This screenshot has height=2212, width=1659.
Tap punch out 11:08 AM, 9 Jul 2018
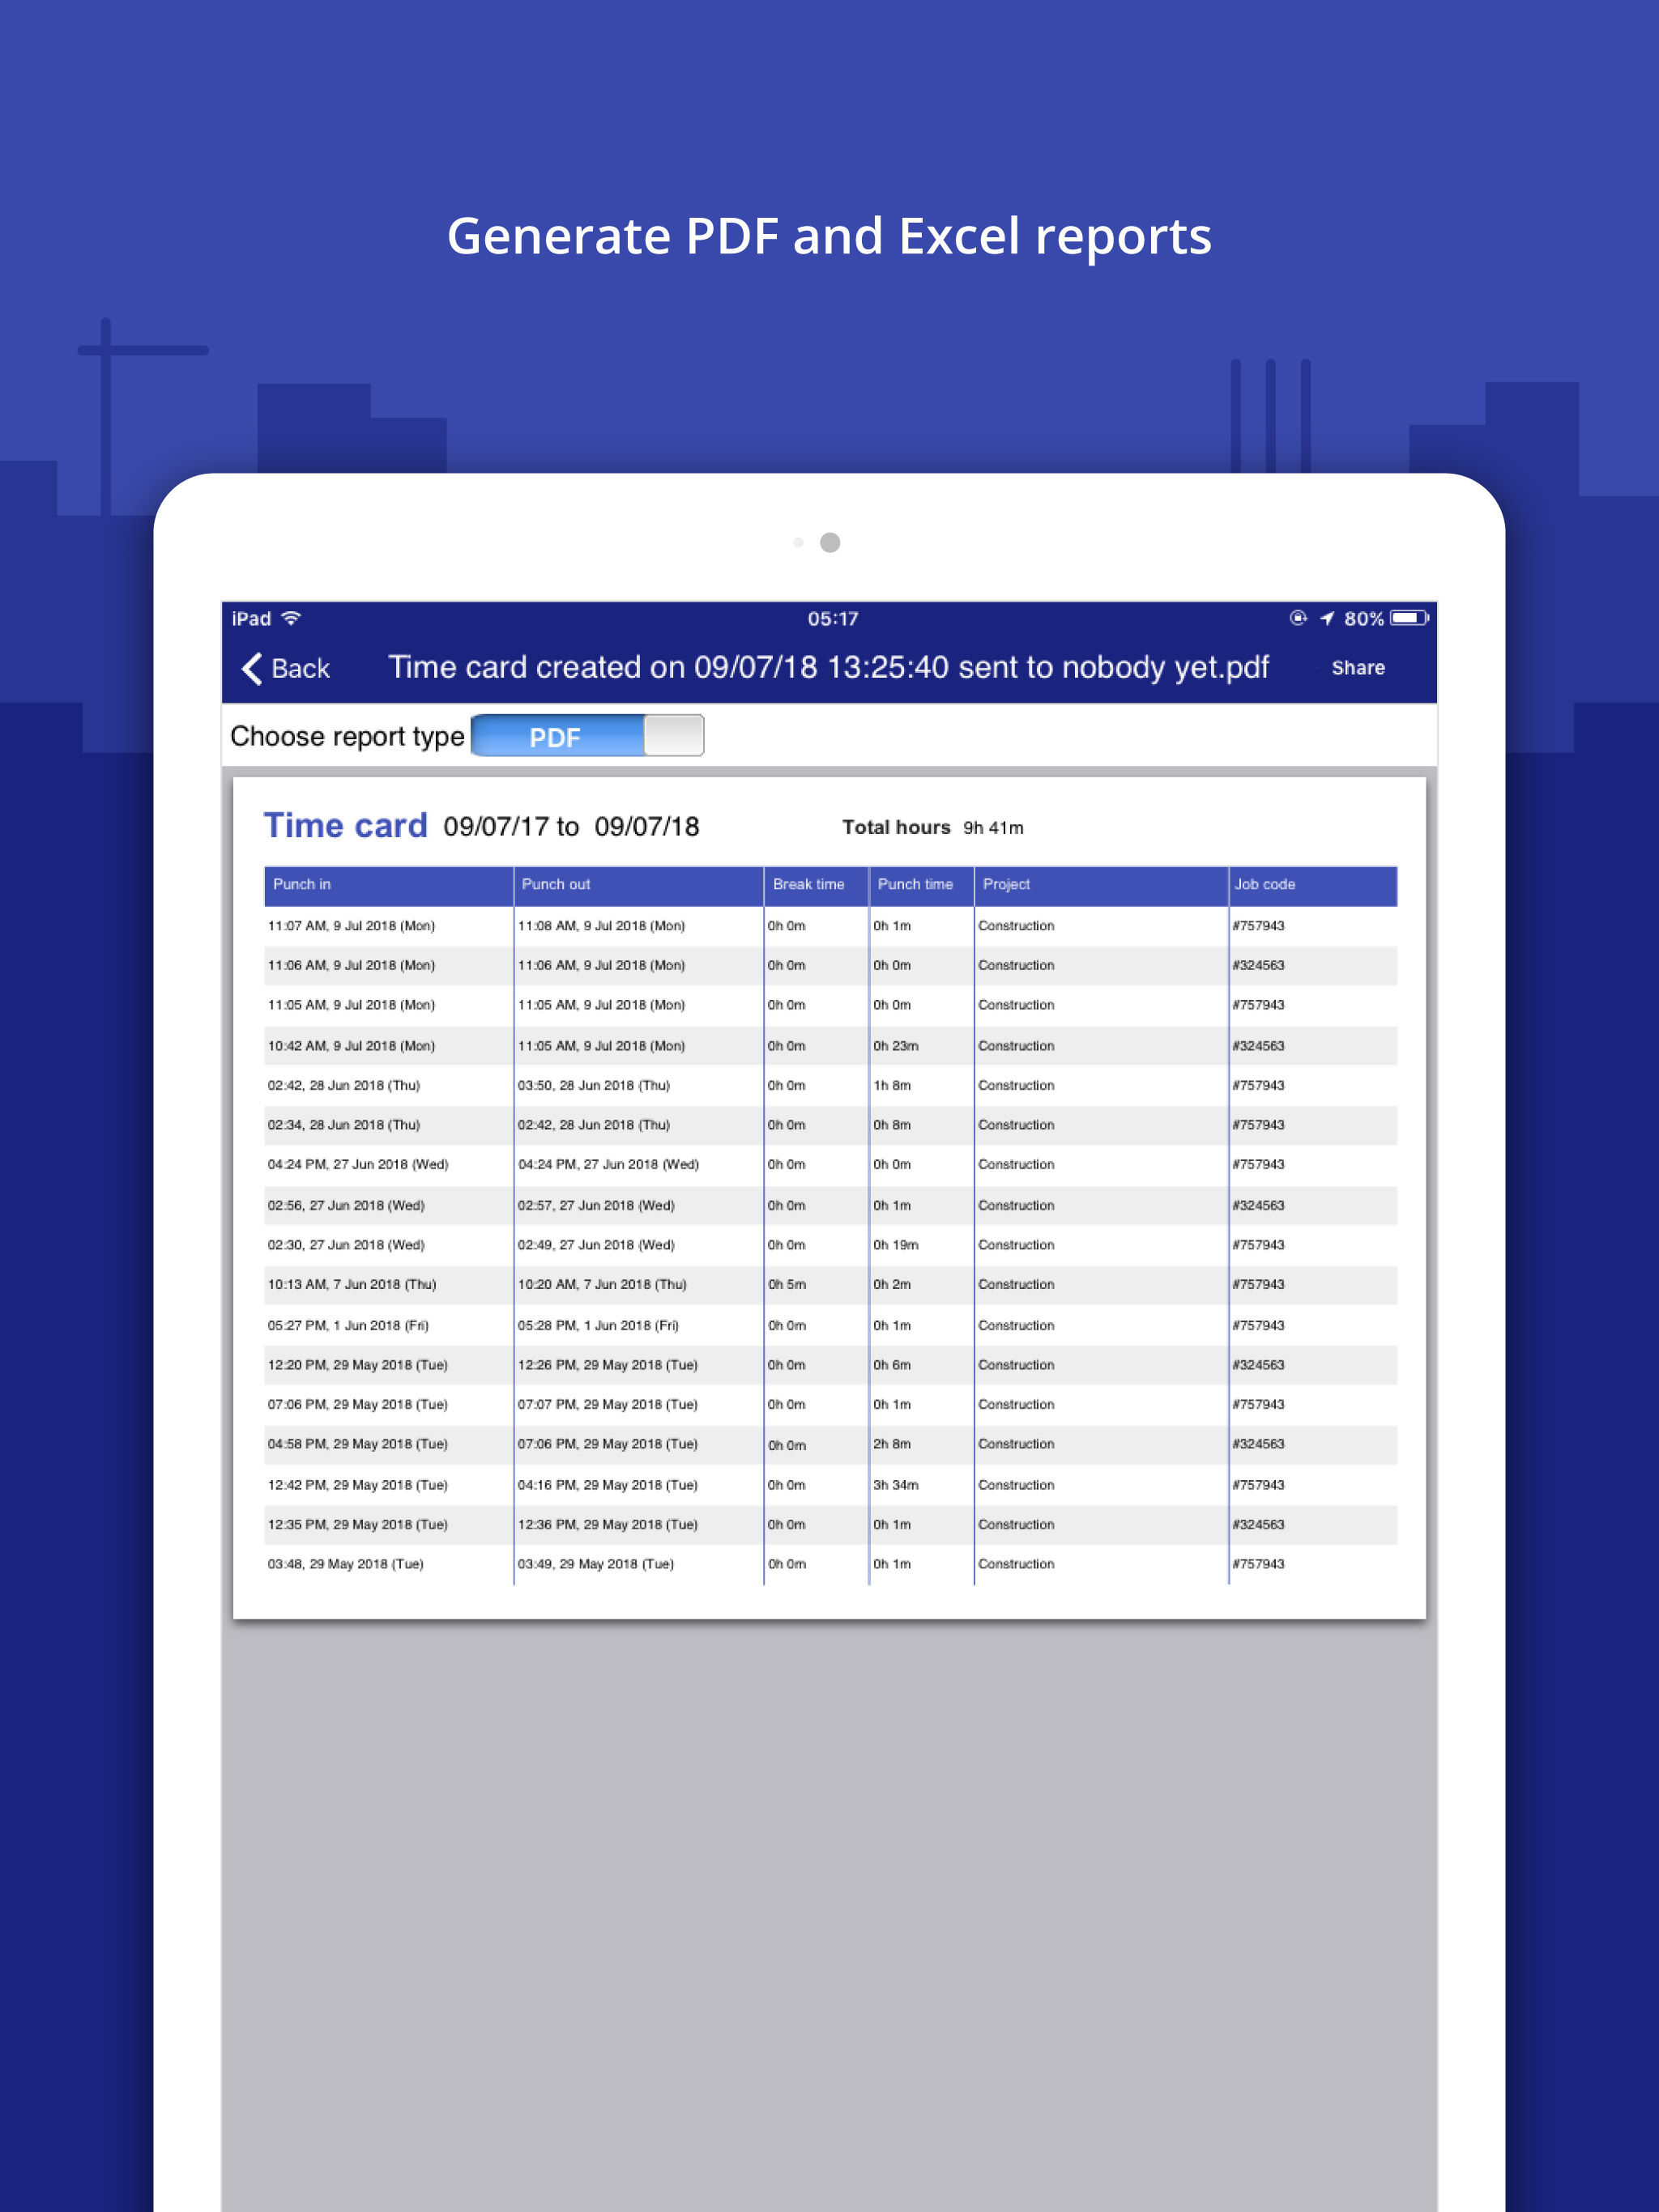(x=601, y=926)
